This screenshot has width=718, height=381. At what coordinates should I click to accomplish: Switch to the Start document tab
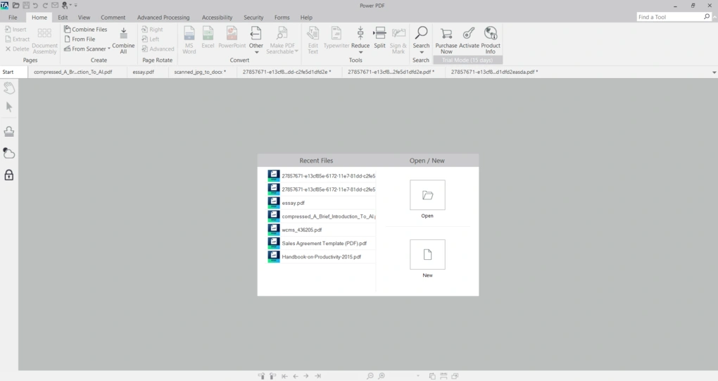13,72
